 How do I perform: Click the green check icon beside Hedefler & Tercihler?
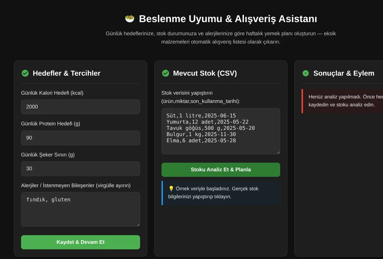(x=25, y=73)
